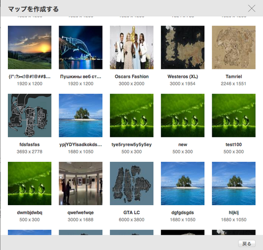Screen dimensions: 263x250
Task: Click the GTA LC label
Action: [x=131, y=212]
